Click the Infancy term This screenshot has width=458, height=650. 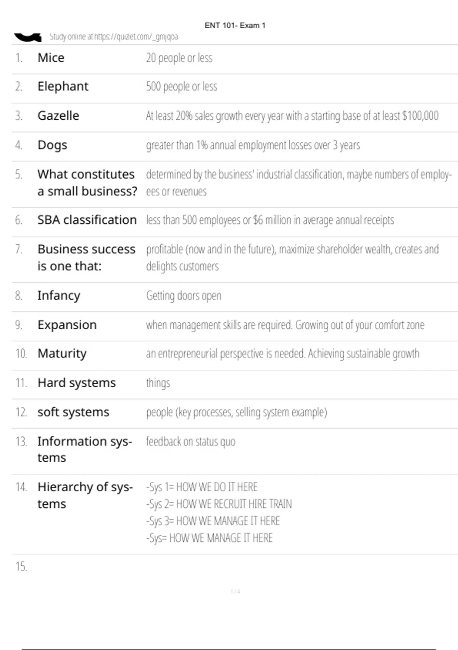[x=59, y=296]
